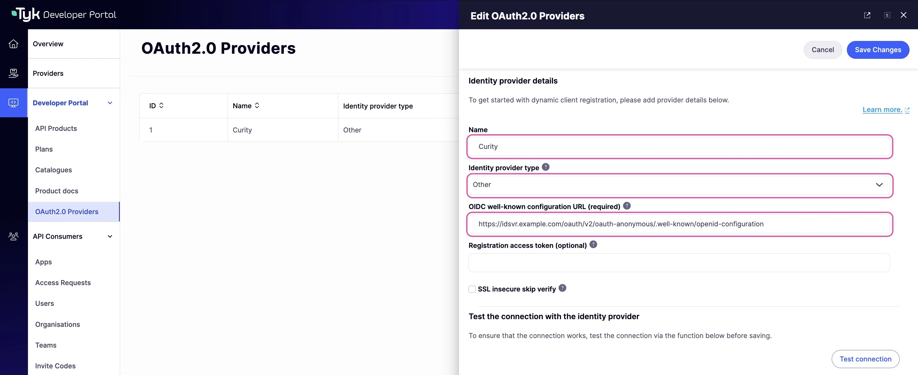Image resolution: width=918 pixels, height=375 pixels.
Task: Collapse the Developer Portal section
Action: [x=110, y=103]
